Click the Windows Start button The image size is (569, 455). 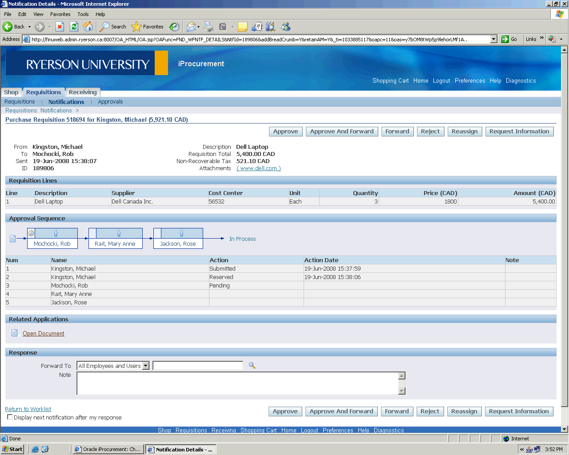tap(12, 449)
